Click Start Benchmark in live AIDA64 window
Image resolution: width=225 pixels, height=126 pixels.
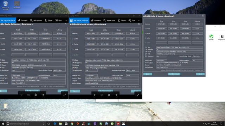[174, 74]
